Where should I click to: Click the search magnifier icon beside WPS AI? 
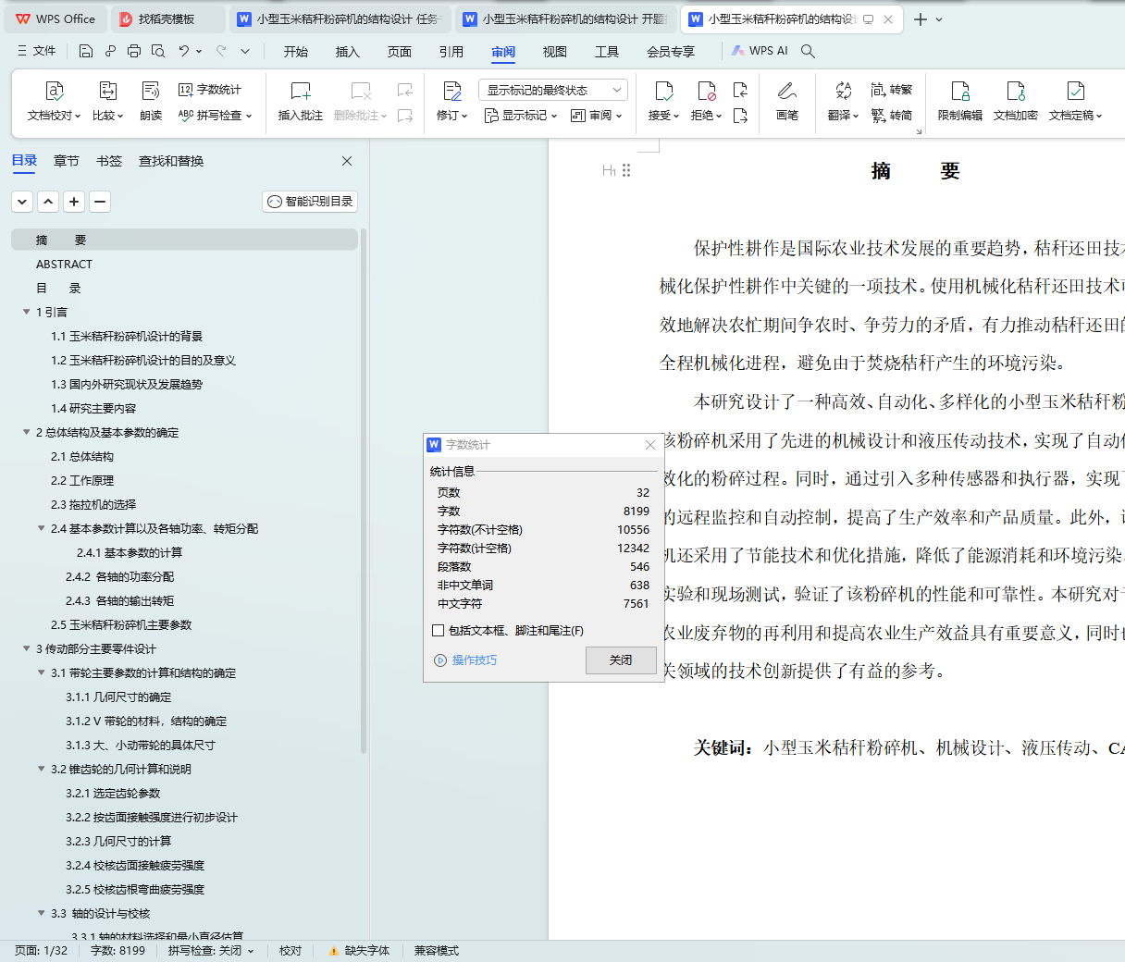coord(808,51)
